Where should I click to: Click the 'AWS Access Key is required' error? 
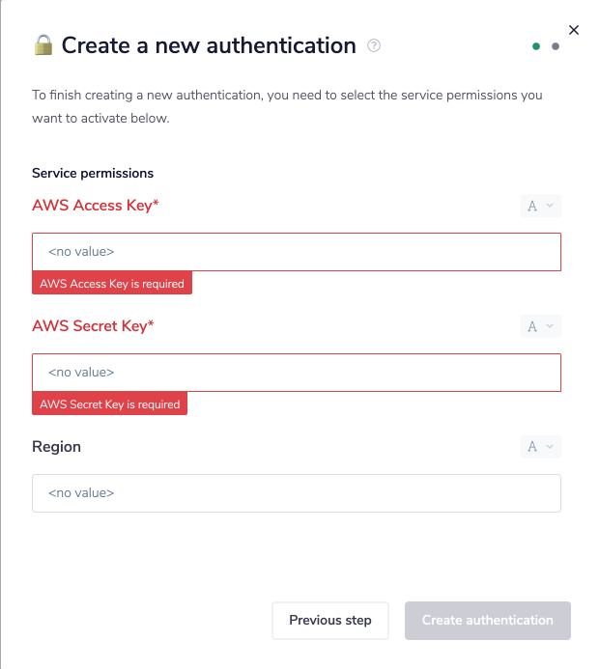(112, 284)
